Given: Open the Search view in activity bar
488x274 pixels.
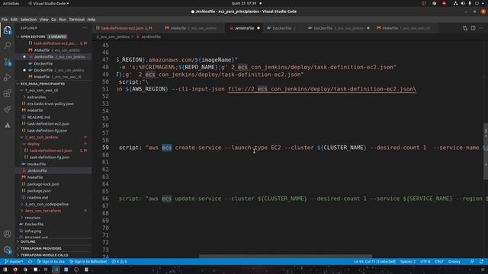Looking at the screenshot, I should [7, 46].
